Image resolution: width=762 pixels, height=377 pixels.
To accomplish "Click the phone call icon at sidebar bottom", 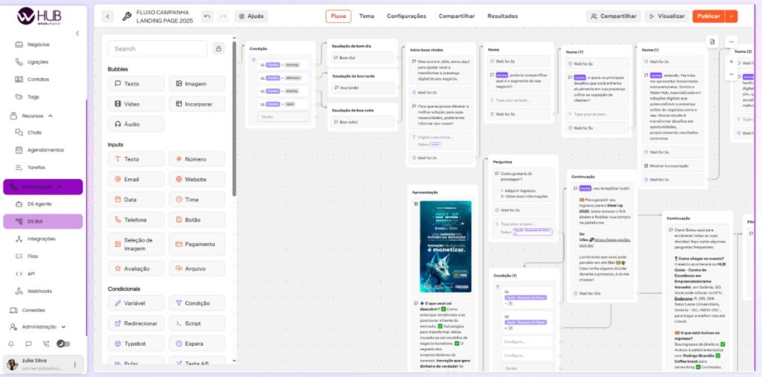I will tap(45, 344).
